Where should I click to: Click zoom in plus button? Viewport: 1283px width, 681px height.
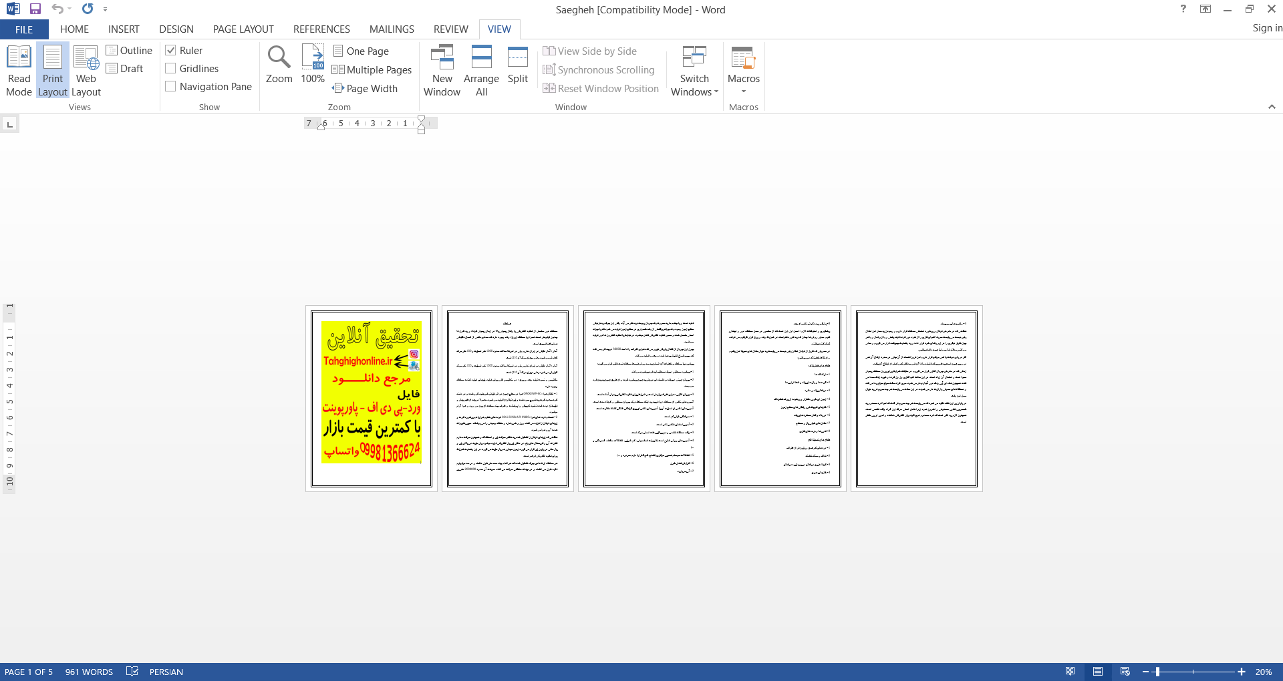(1242, 672)
